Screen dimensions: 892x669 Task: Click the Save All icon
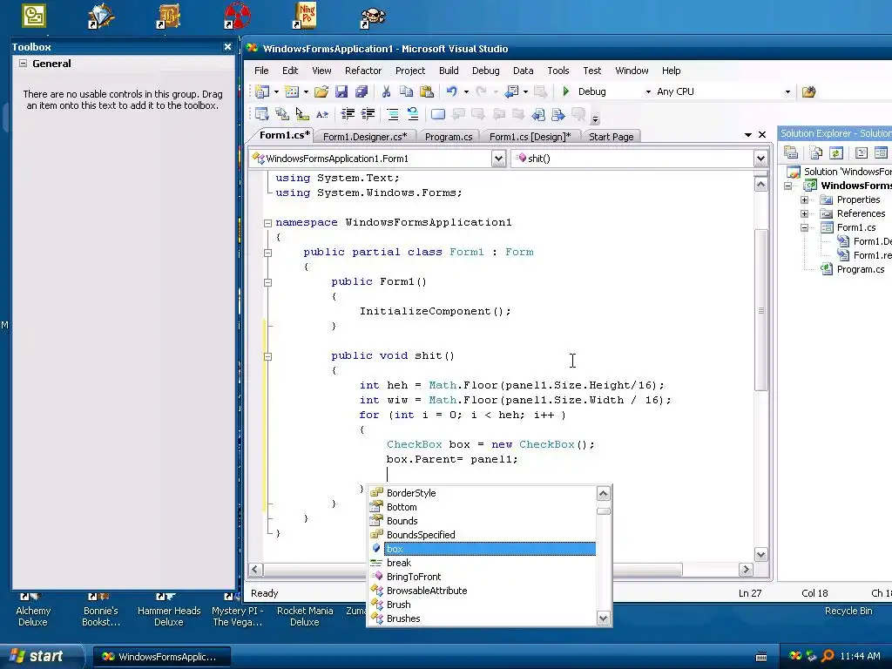[x=362, y=91]
